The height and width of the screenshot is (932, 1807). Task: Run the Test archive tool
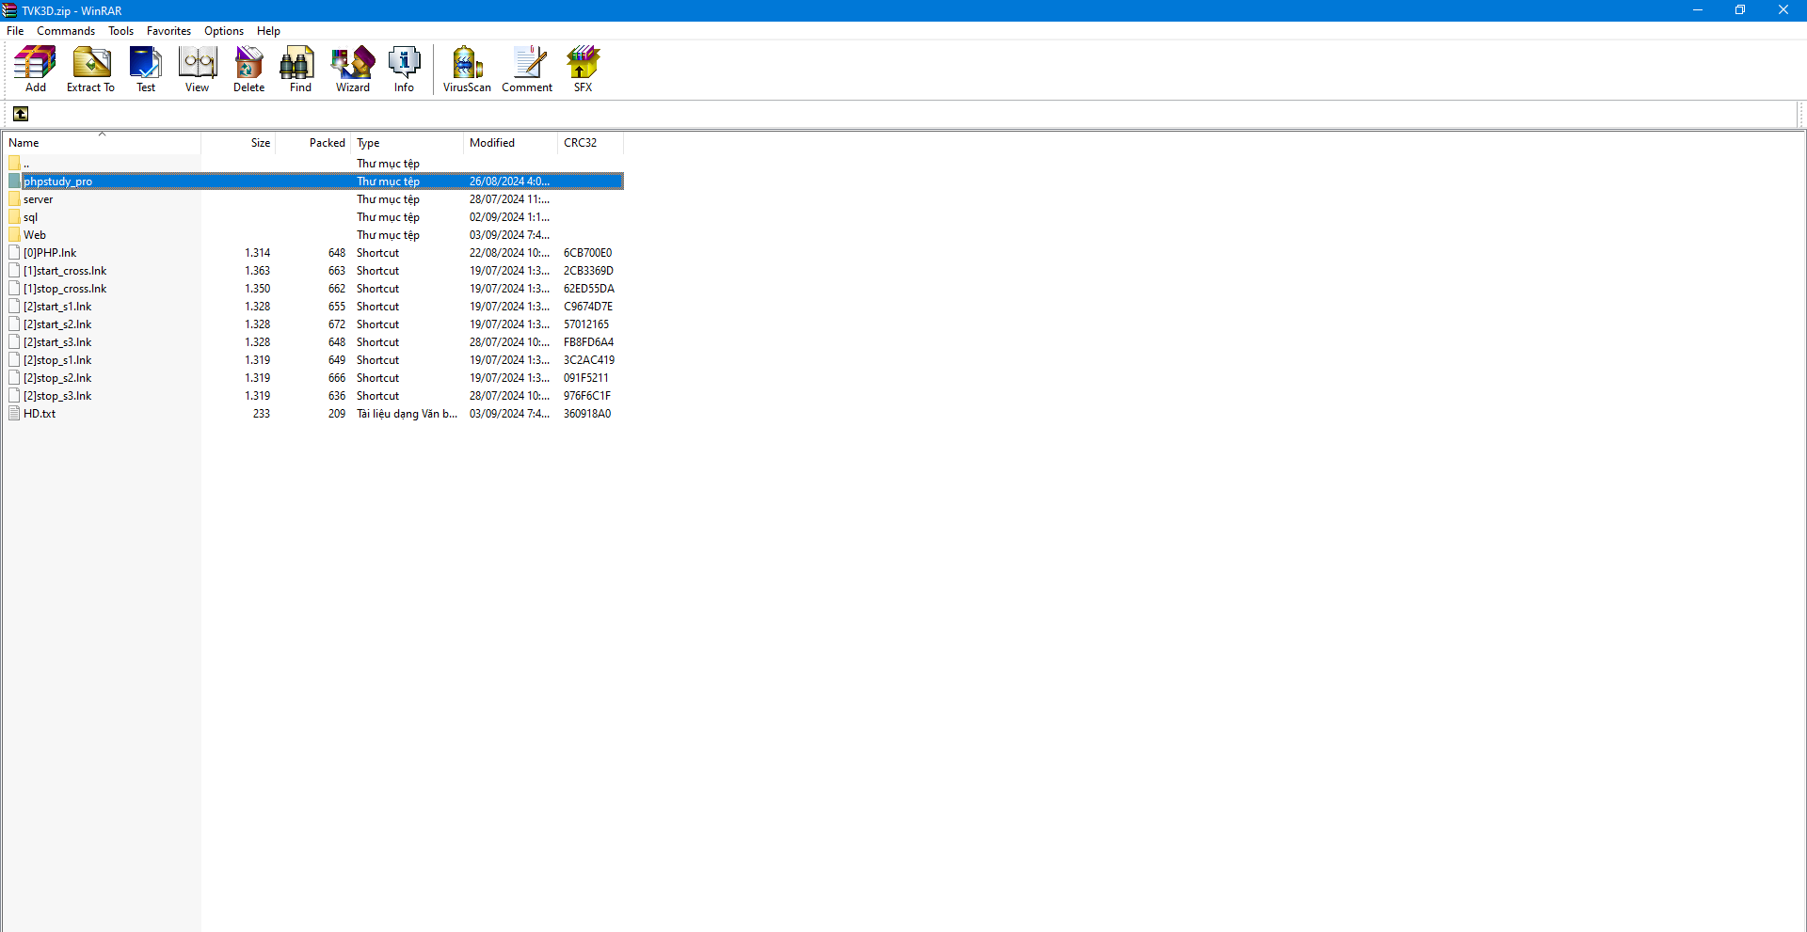(x=146, y=69)
